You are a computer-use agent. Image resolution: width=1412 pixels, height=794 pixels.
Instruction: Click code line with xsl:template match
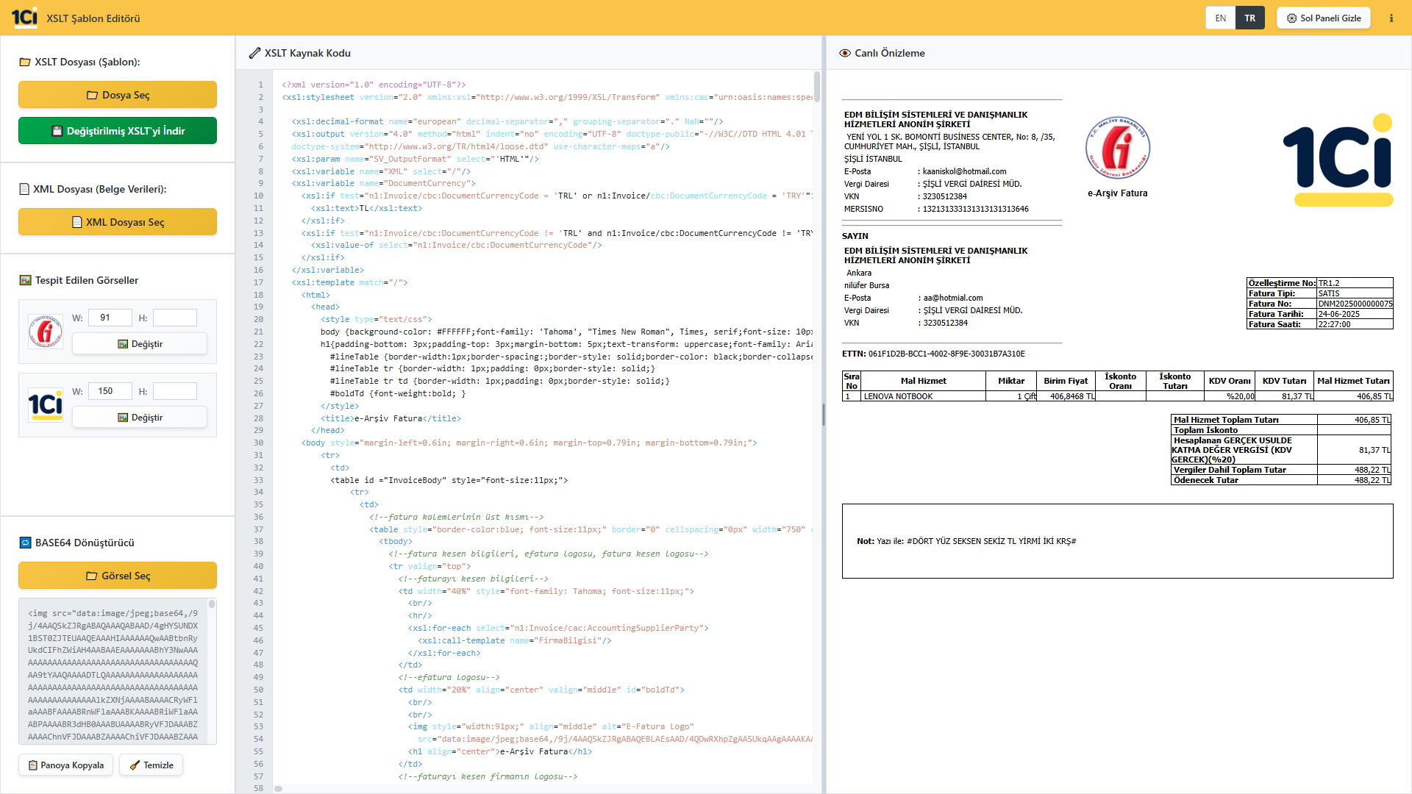click(349, 282)
